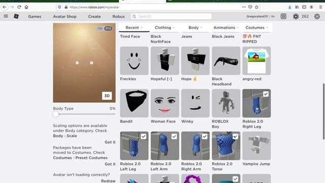Viewport: 325px width, 183px height.
Task: Expand the Animations category dropdown
Action: [x=226, y=27]
